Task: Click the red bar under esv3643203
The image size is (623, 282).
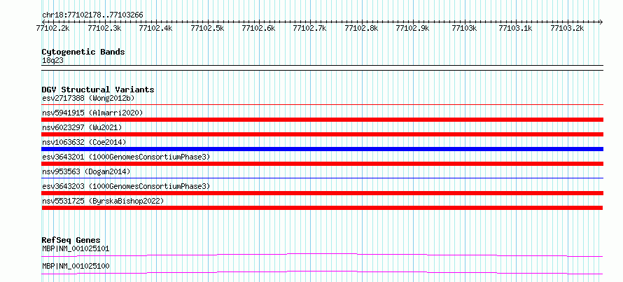Action: (322, 193)
